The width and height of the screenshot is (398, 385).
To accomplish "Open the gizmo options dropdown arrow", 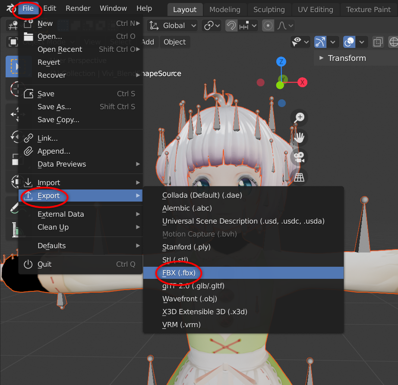I will 333,42.
